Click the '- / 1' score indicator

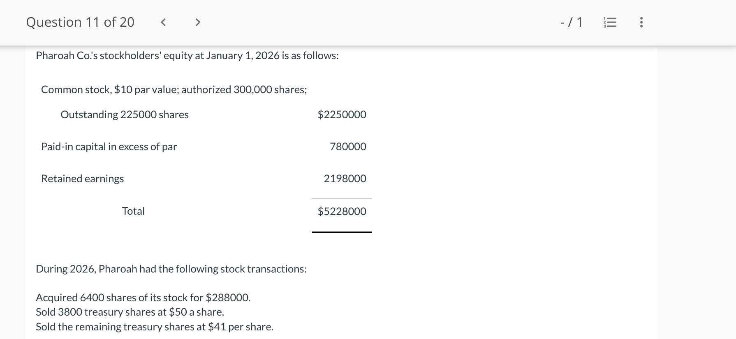571,23
